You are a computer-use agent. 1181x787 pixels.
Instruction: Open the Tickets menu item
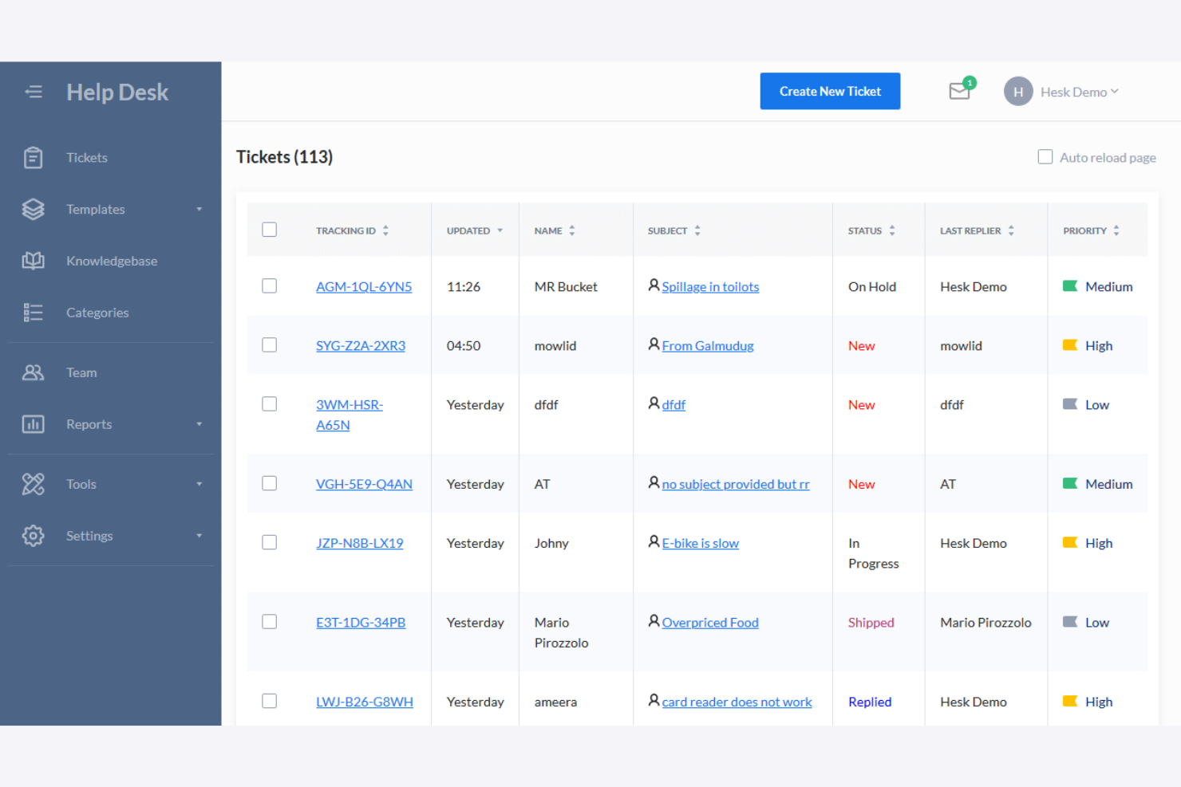(86, 157)
